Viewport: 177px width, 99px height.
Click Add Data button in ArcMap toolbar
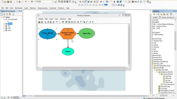coord(32,2)
